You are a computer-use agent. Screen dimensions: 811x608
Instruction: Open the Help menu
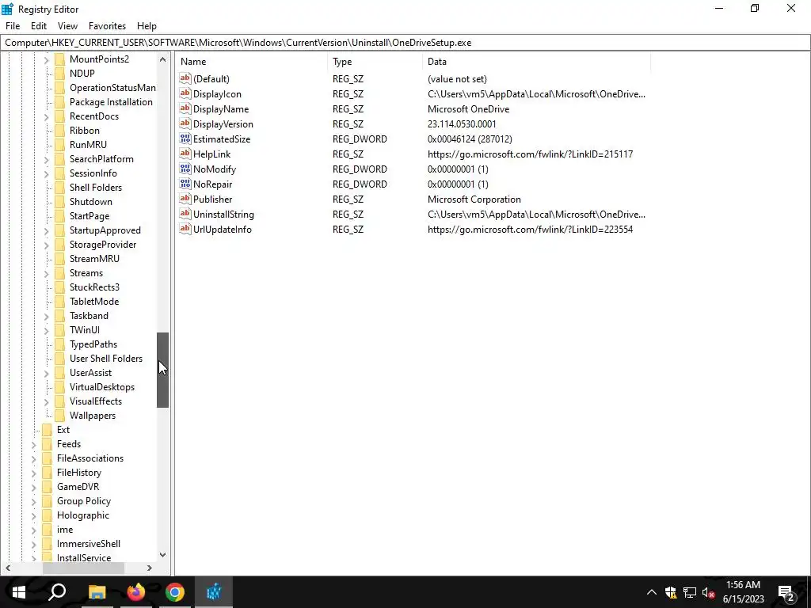tap(147, 26)
